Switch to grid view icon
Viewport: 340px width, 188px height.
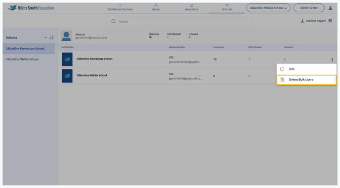pyautogui.click(x=330, y=21)
